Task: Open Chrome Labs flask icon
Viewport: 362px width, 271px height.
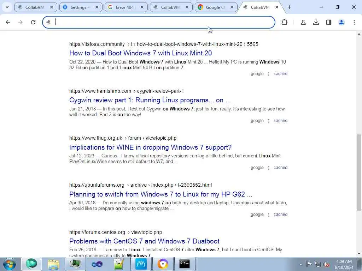Action: tap(303, 22)
